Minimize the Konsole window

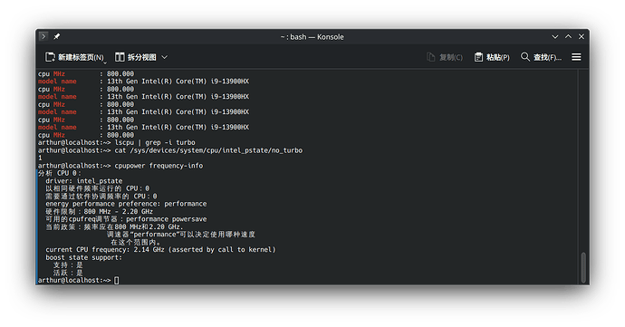[555, 37]
